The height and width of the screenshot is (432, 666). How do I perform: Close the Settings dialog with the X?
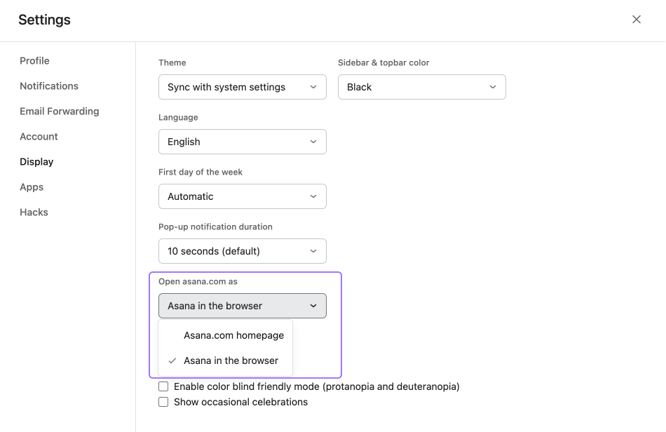pyautogui.click(x=636, y=20)
